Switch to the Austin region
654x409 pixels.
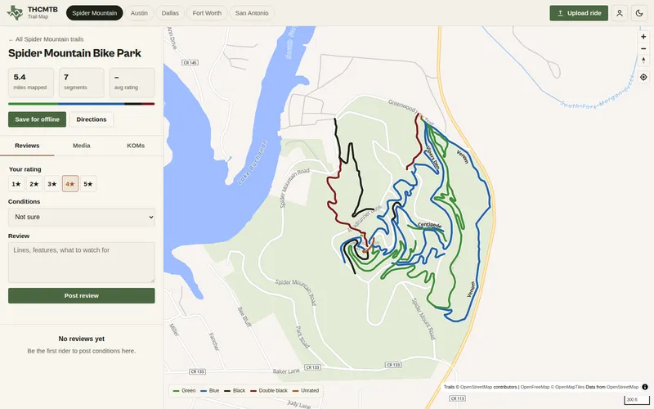[x=139, y=13]
